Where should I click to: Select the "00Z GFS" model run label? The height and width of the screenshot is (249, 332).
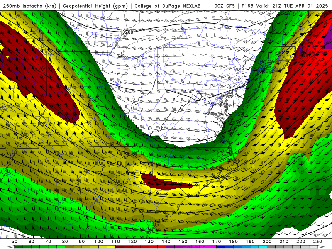click(x=225, y=6)
